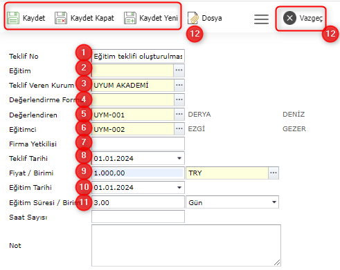Expand the Teklif Tarihi date dropdown
This screenshot has height=270, width=340.
click(179, 158)
